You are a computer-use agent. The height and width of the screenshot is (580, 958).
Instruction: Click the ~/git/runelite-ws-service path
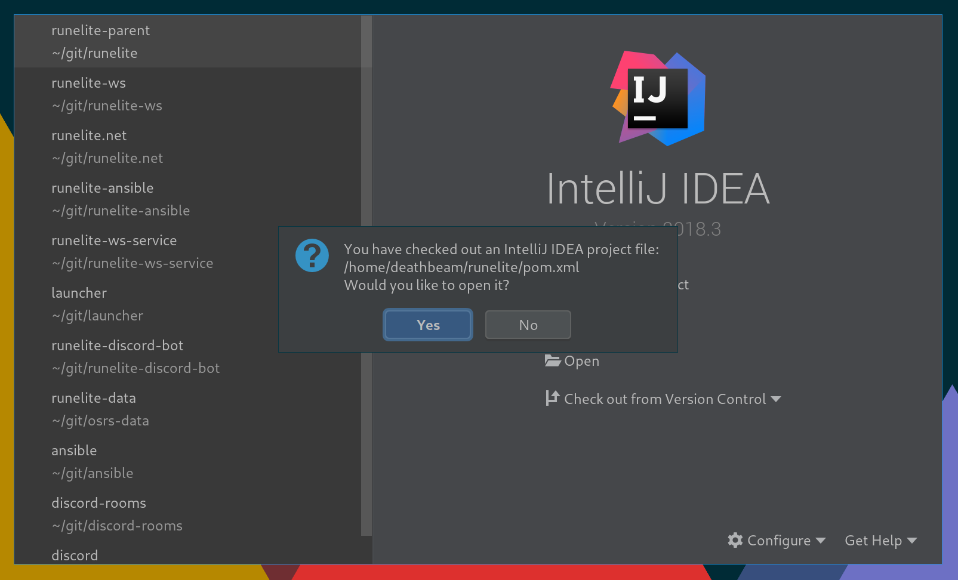[132, 263]
